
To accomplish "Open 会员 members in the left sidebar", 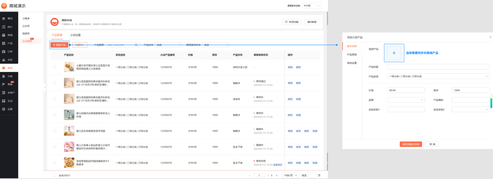I will [x=8, y=60].
